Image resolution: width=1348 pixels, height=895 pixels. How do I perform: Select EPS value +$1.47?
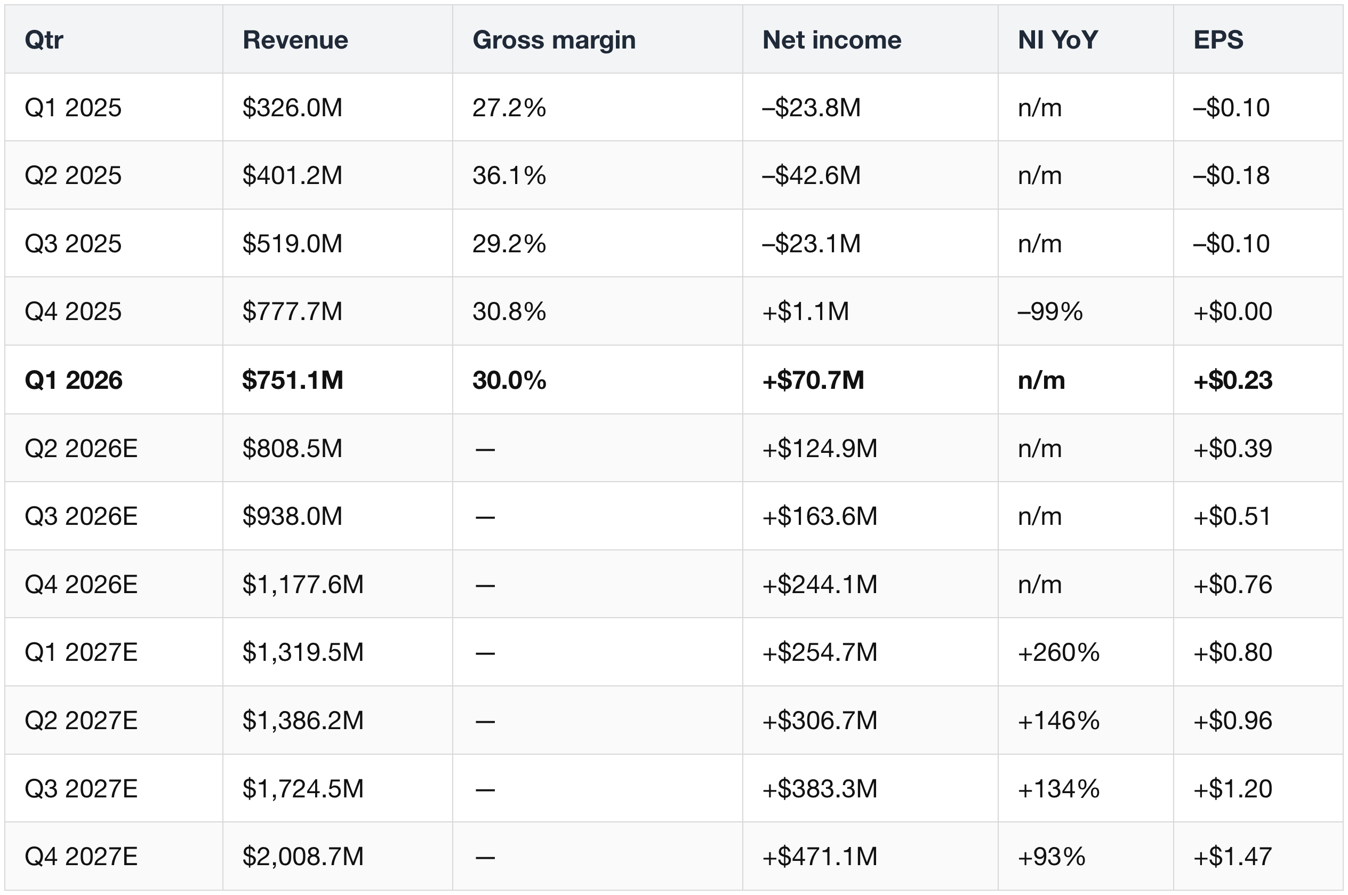point(1233,857)
